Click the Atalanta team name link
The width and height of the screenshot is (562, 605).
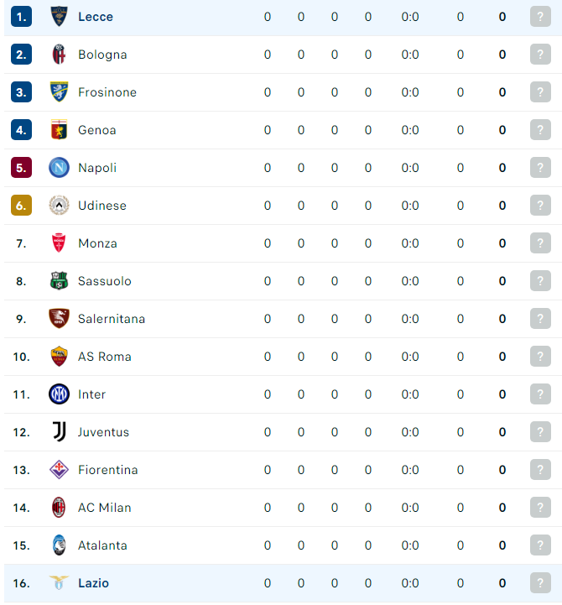[x=102, y=545]
